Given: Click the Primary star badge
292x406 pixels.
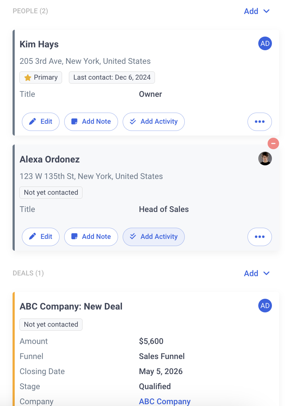Looking at the screenshot, I should [x=41, y=77].
